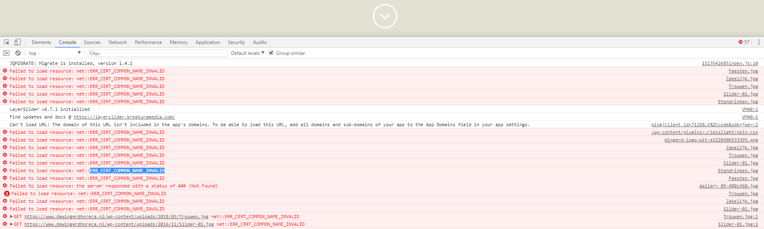Click the inspect element picker icon
Screen dimensions: 764x229
[x=6, y=42]
